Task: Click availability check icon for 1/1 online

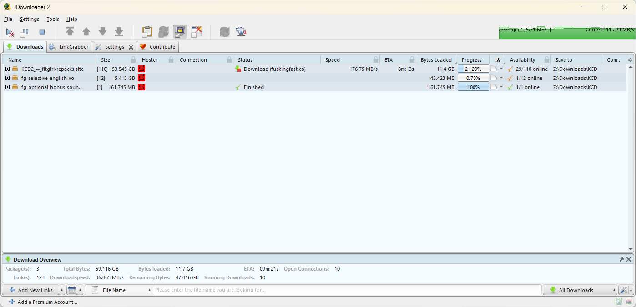Action: (510, 87)
